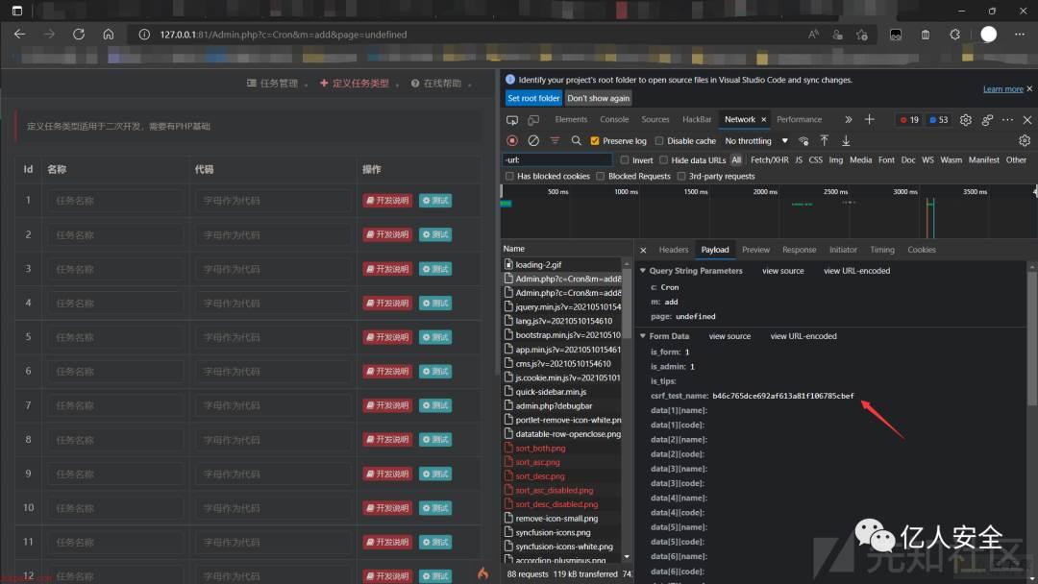Image resolution: width=1038 pixels, height=584 pixels.
Task: Click the browser back arrow
Action: tap(19, 35)
